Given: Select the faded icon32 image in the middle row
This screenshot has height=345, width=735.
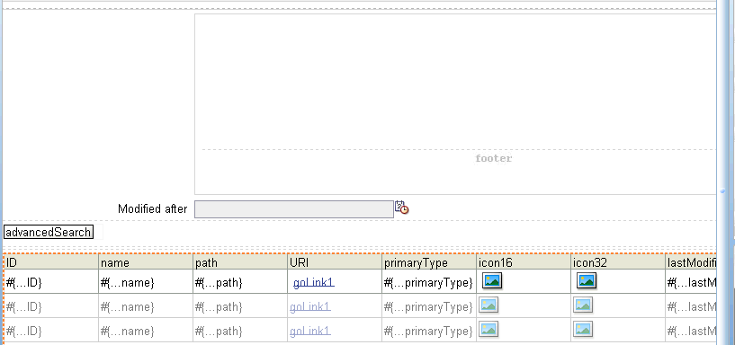Looking at the screenshot, I should (583, 305).
